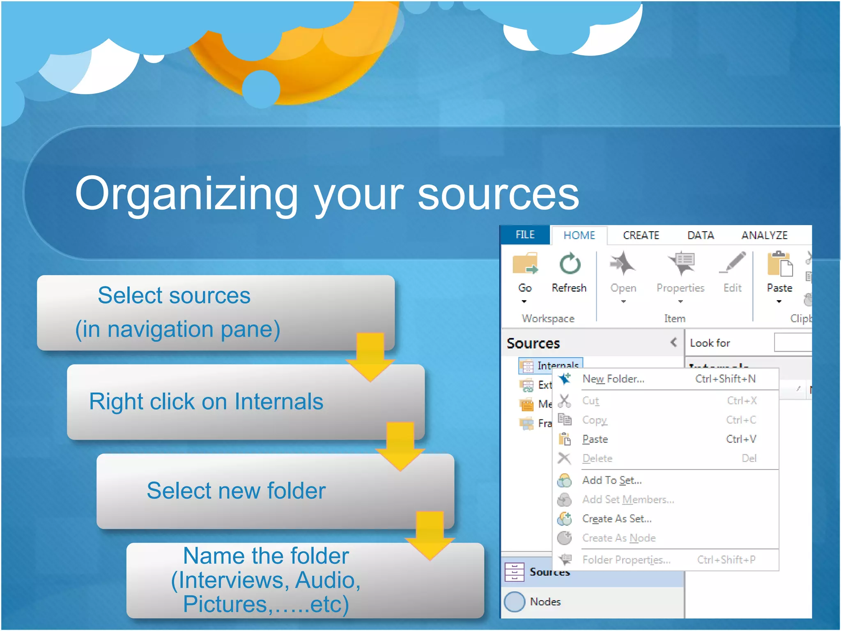Expand the Go dropdown arrow
This screenshot has height=631, width=841.
point(524,302)
